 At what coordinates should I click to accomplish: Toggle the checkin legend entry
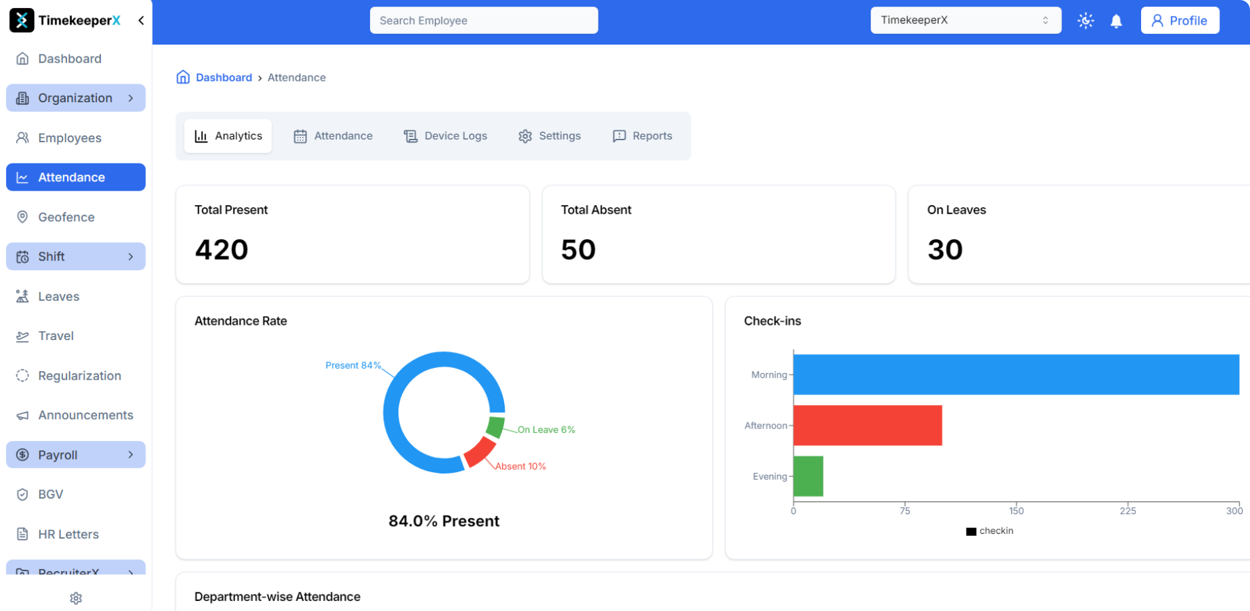click(990, 531)
